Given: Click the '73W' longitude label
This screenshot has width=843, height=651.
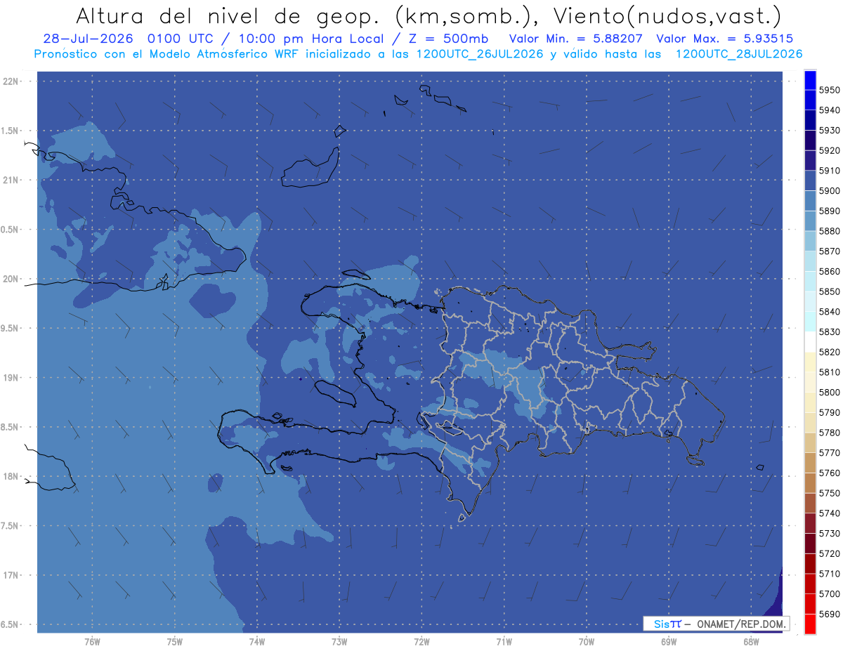Looking at the screenshot, I should 339,642.
